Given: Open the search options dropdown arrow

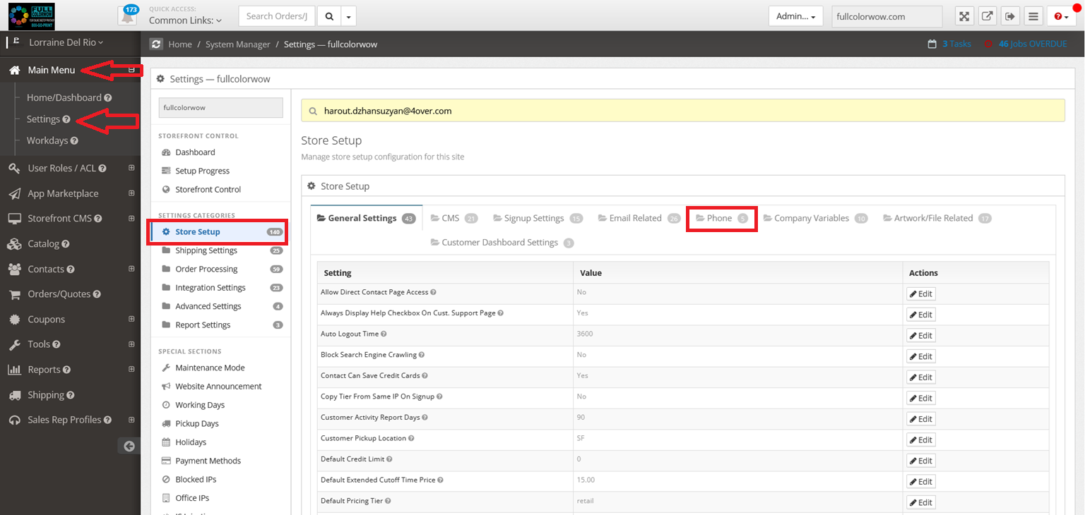Looking at the screenshot, I should pyautogui.click(x=349, y=16).
